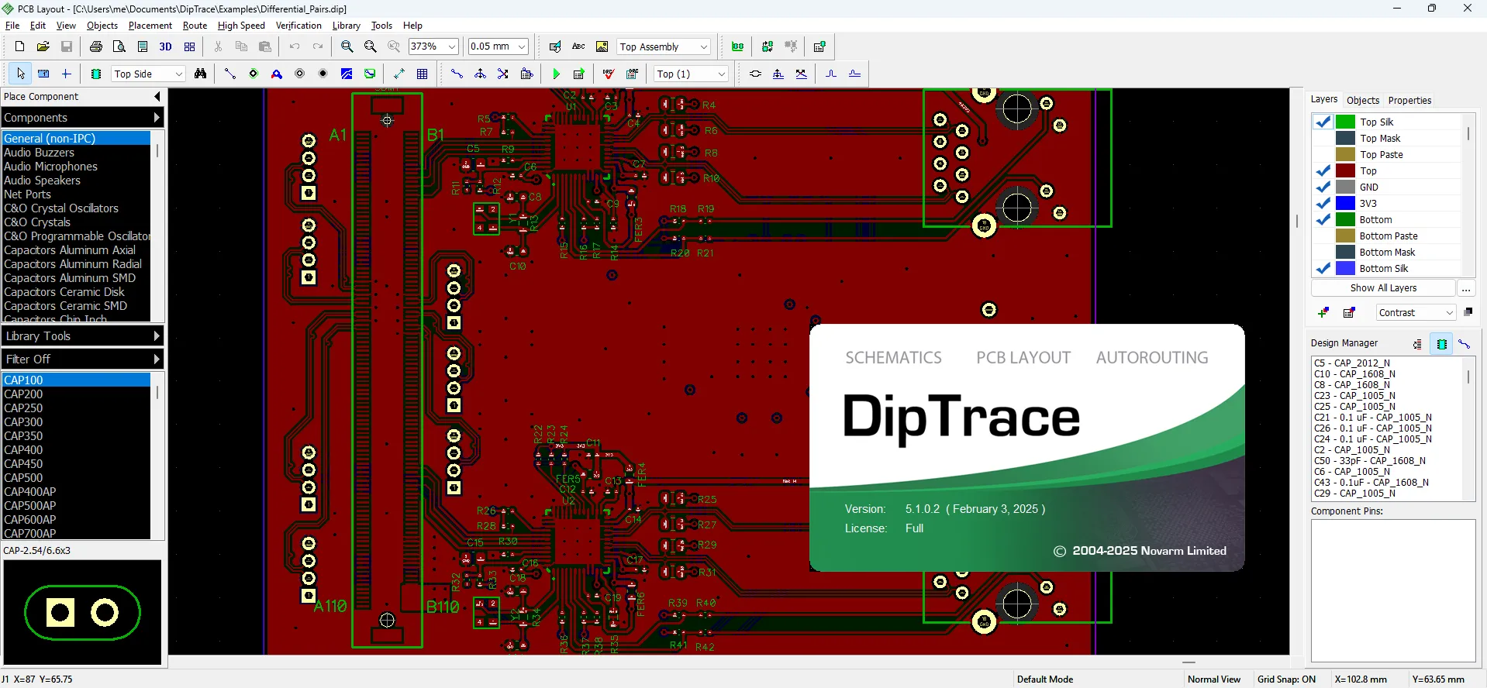The image size is (1487, 688).
Task: Expand the Library Tools section
Action: (x=82, y=335)
